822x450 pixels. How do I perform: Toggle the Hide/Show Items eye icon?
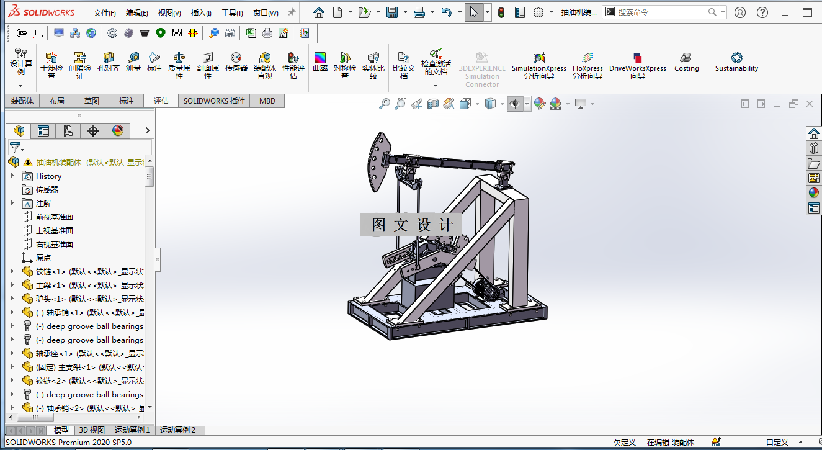(515, 104)
